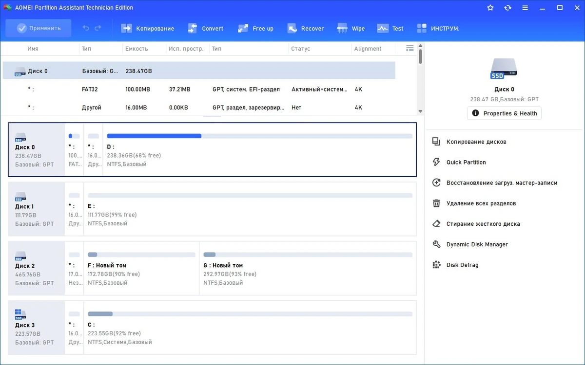Open the Test tool
This screenshot has height=365, width=585.
pos(390,29)
